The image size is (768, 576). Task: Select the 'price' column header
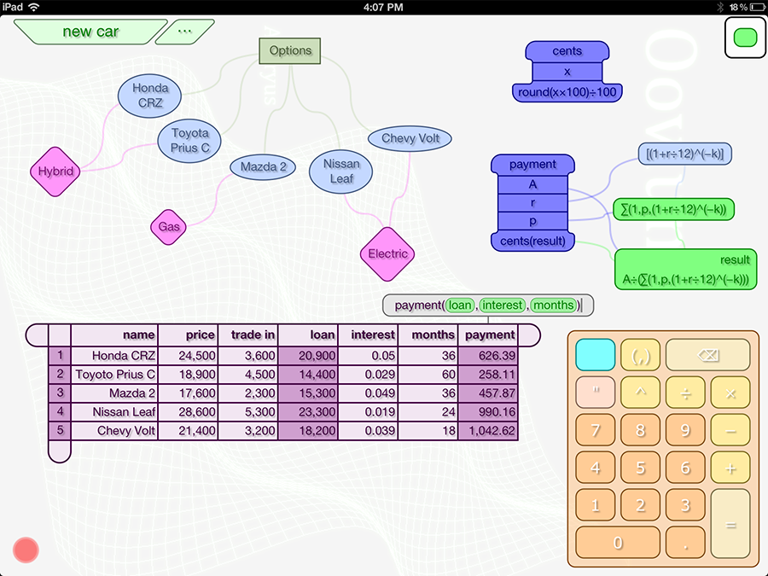[188, 335]
